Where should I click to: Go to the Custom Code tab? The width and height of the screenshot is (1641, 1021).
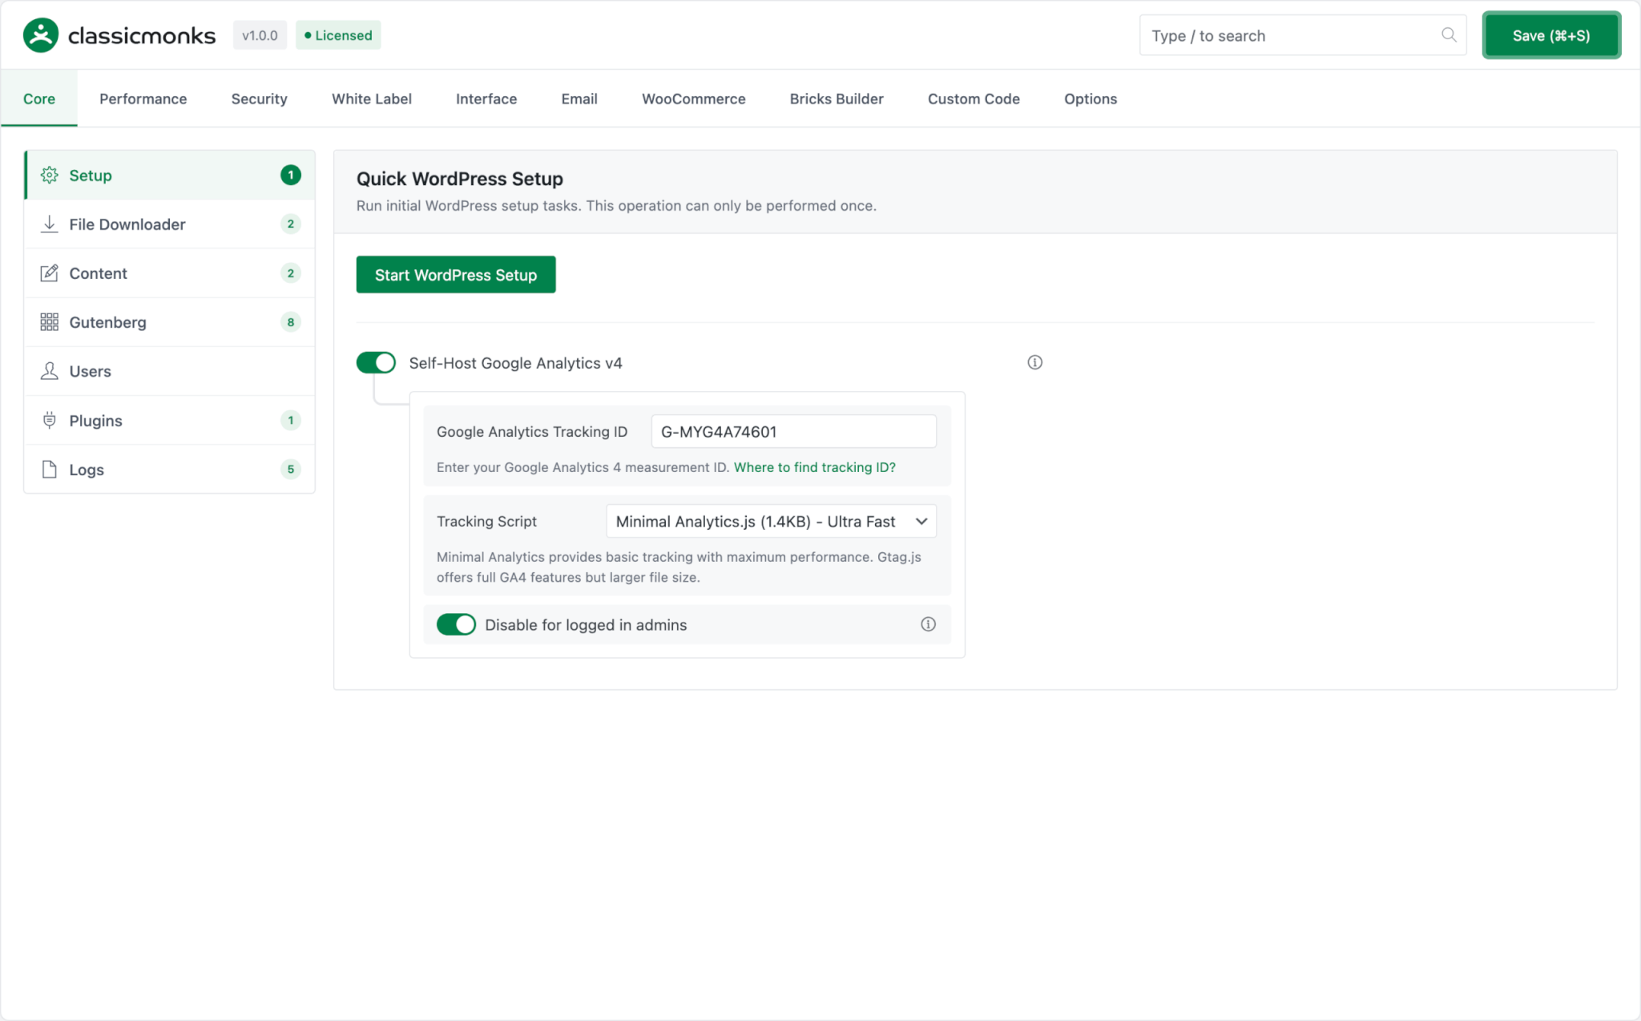(x=974, y=99)
